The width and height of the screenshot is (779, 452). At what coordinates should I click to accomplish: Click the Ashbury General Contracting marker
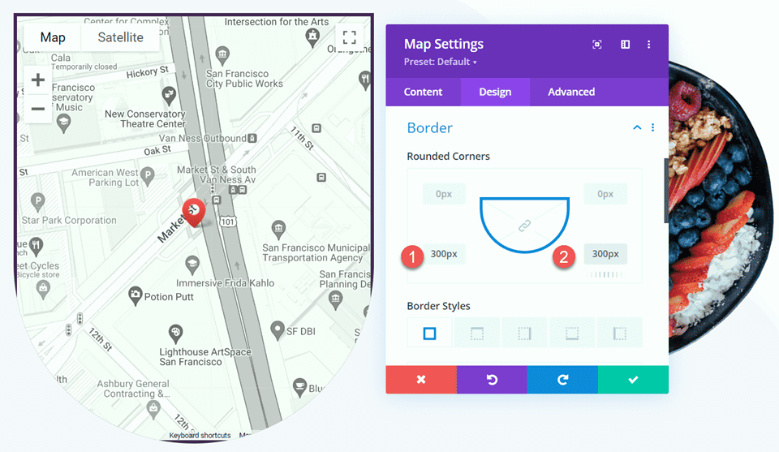coord(153,408)
